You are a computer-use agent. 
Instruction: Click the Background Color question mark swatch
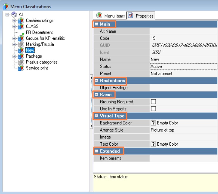pyautogui.click(x=153, y=123)
